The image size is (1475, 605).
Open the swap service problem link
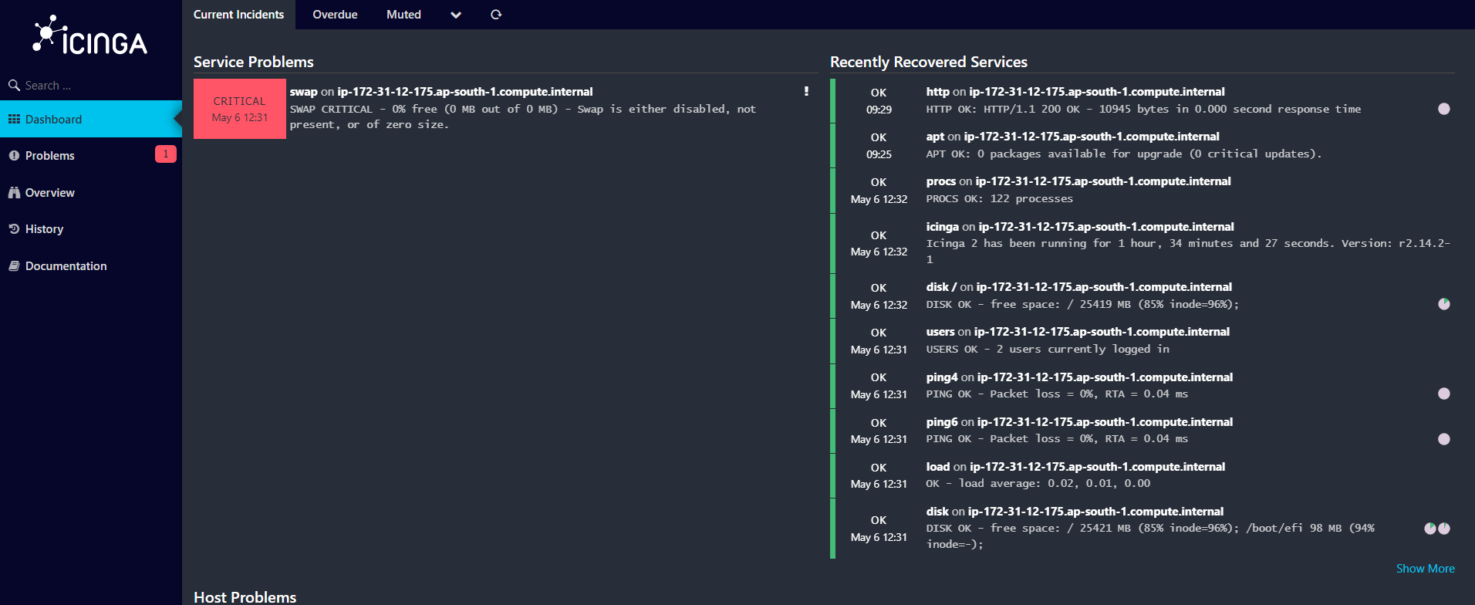click(303, 92)
